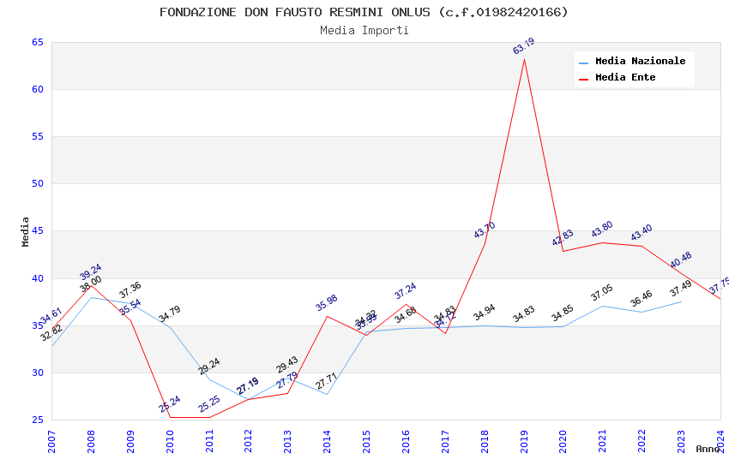729x471 pixels.
Task: Click the year label '2017'
Action: click(445, 441)
